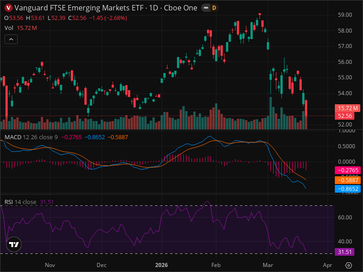Click the orange −0.5887 signal label

click(348, 180)
